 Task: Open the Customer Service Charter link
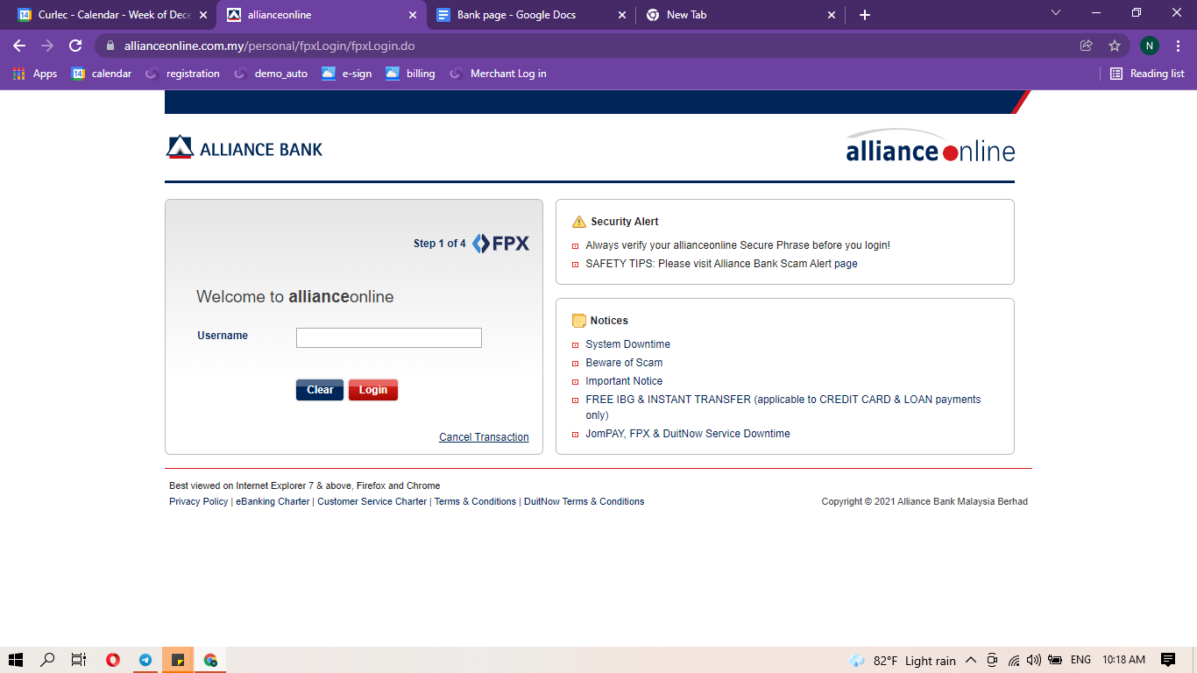pyautogui.click(x=372, y=501)
